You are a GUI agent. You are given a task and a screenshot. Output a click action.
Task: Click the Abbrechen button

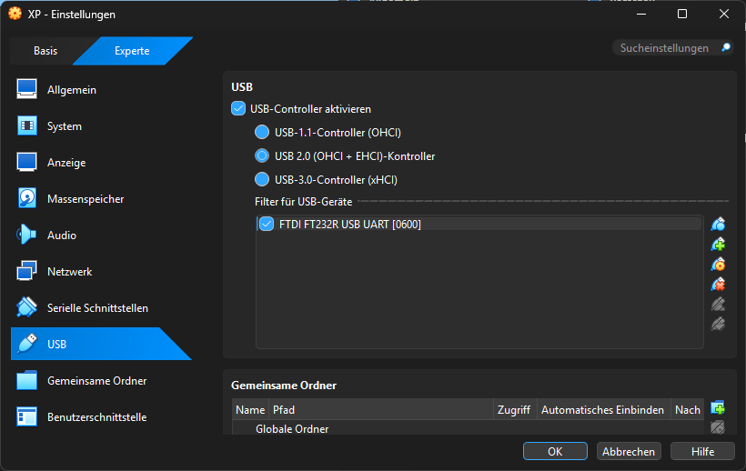click(629, 451)
